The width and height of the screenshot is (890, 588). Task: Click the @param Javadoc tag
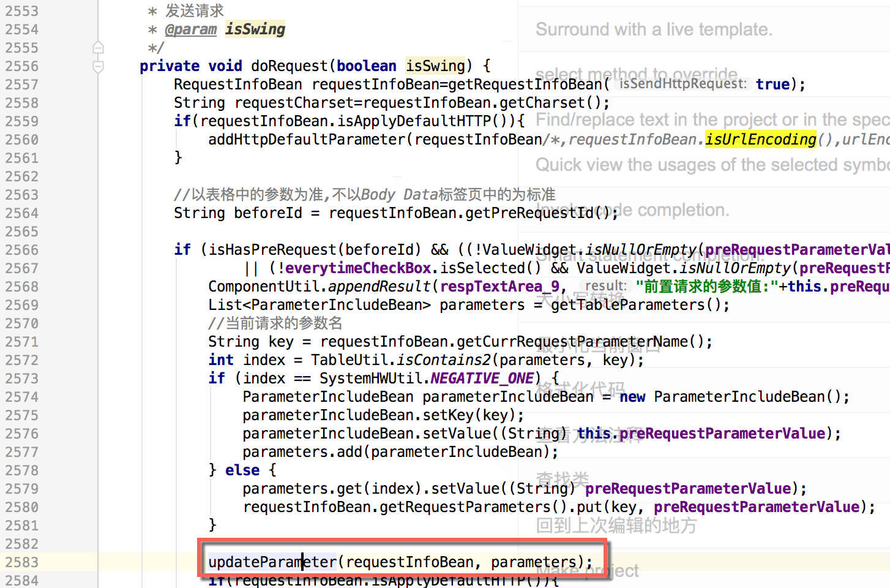(191, 29)
